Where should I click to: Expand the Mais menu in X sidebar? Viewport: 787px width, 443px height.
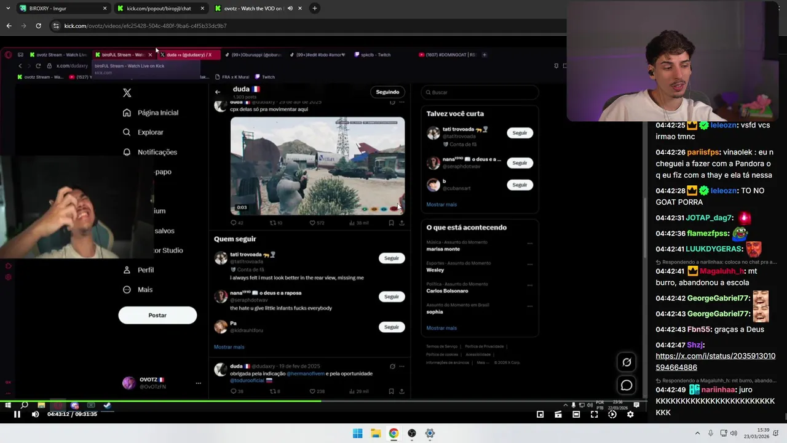click(138, 290)
